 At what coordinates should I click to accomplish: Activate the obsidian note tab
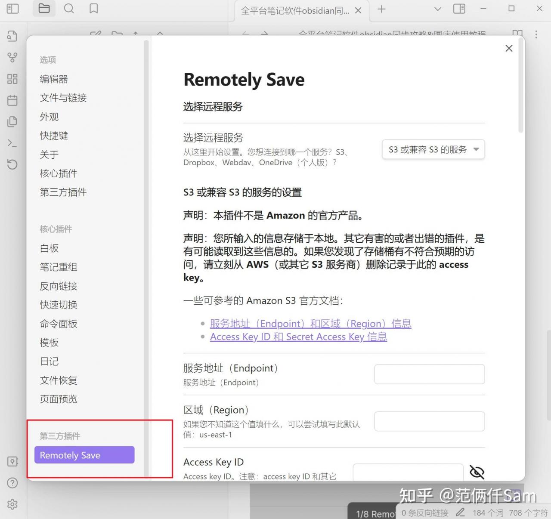(295, 11)
